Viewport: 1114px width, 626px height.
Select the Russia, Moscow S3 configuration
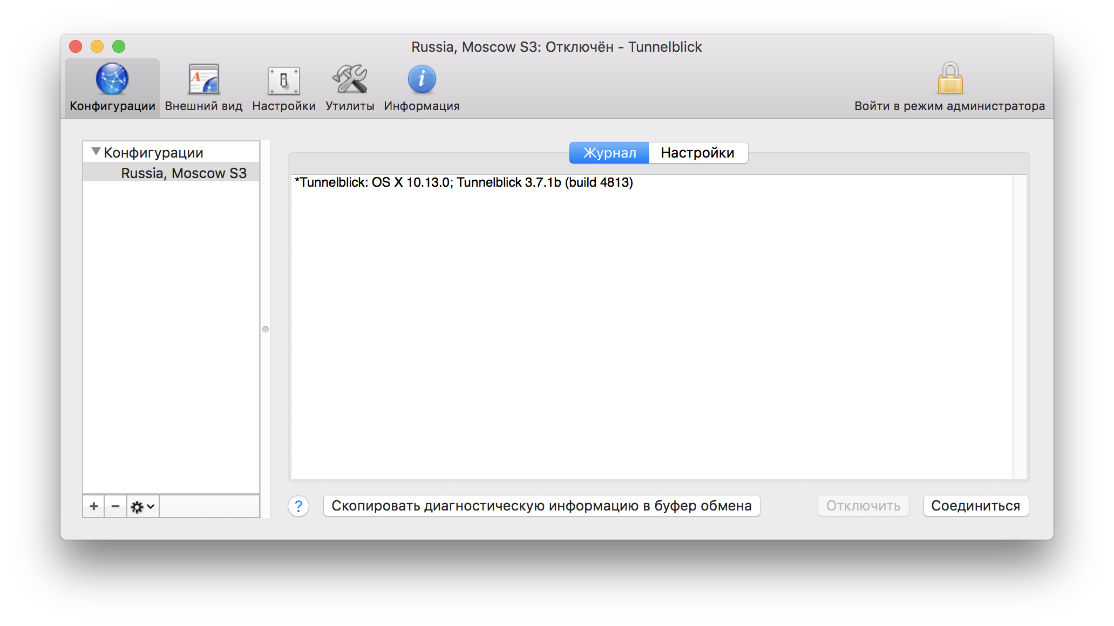172,173
